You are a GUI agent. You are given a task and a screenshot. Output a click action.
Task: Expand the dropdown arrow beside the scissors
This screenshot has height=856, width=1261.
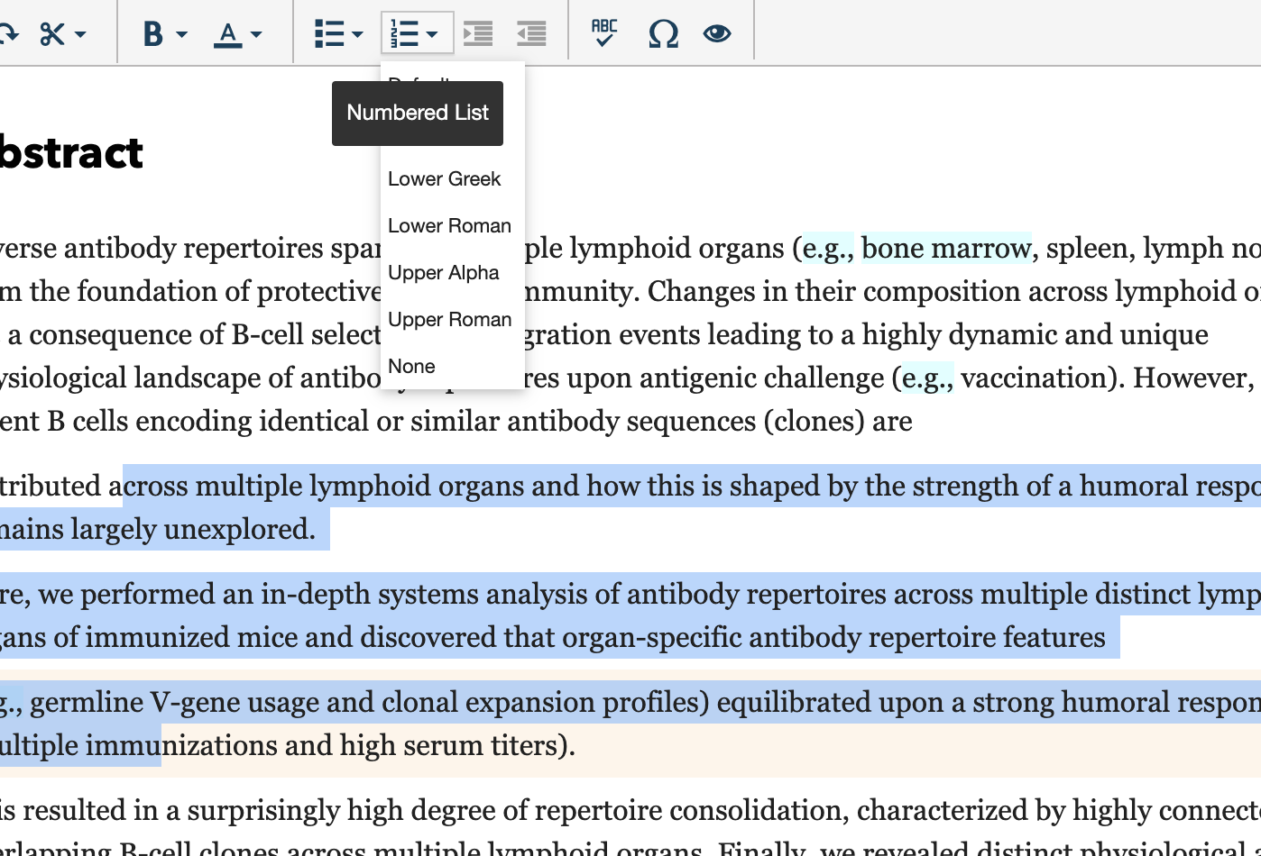(x=80, y=35)
